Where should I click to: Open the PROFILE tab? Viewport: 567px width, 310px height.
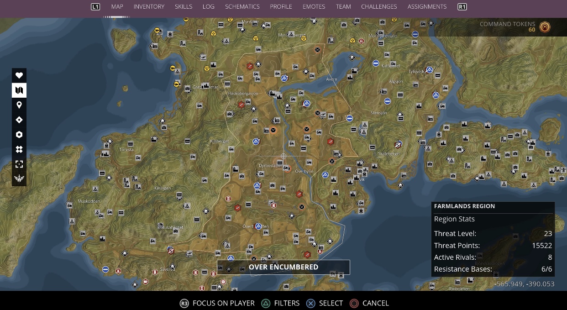tap(281, 7)
